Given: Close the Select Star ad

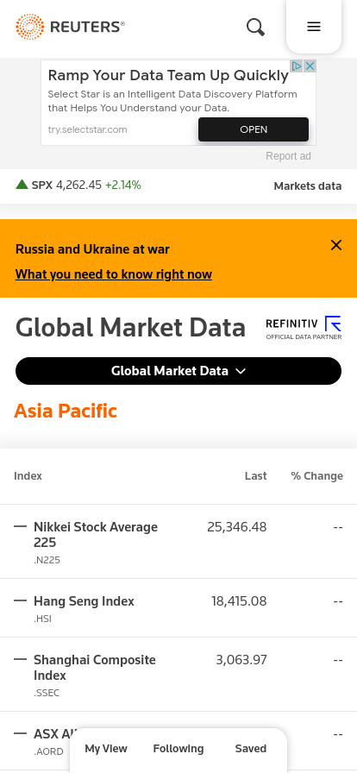Looking at the screenshot, I should coord(310,66).
